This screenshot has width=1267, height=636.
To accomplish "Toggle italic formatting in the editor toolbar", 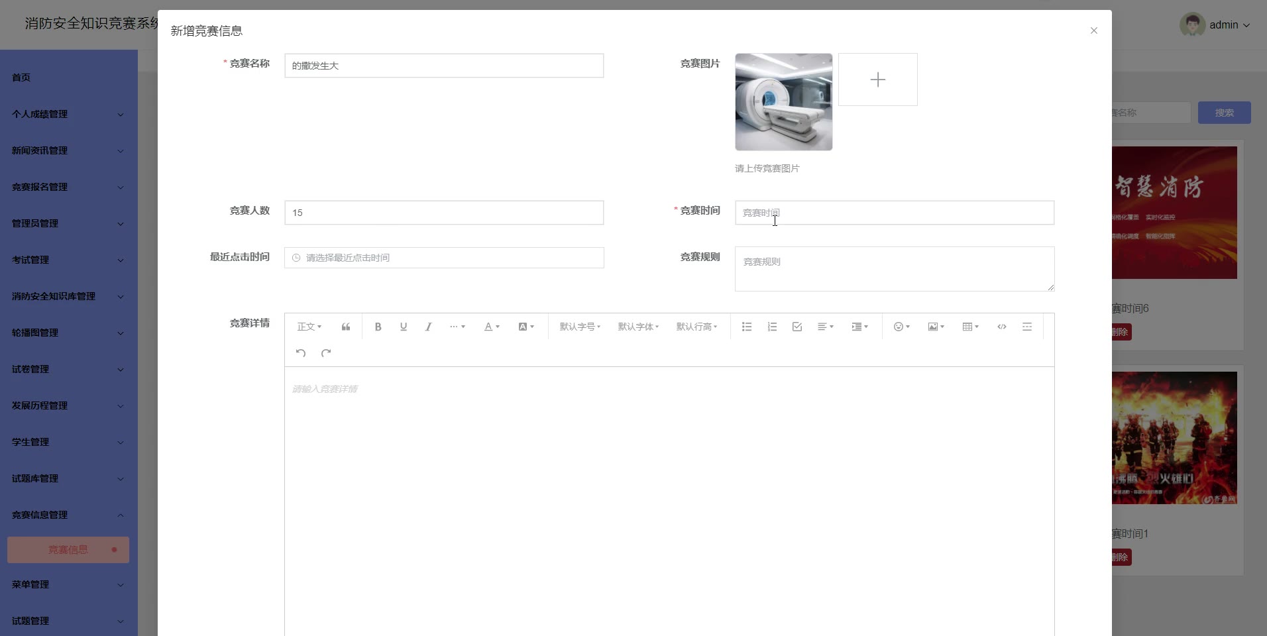I will pyautogui.click(x=428, y=327).
